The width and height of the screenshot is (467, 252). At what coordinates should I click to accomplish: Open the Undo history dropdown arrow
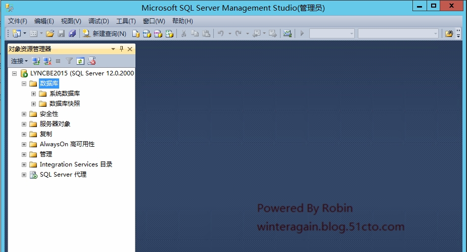[229, 33]
